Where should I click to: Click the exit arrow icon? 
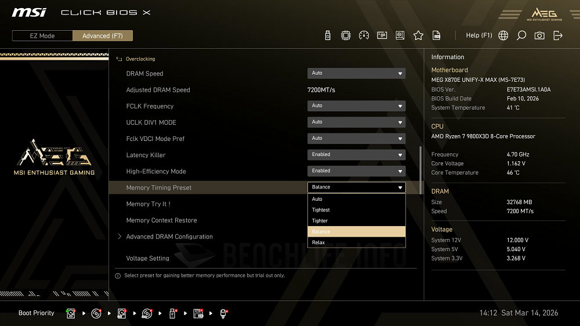pyautogui.click(x=558, y=35)
